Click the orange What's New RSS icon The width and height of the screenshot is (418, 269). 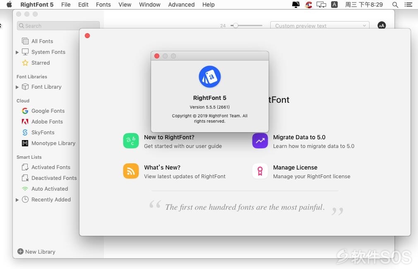[x=131, y=171]
